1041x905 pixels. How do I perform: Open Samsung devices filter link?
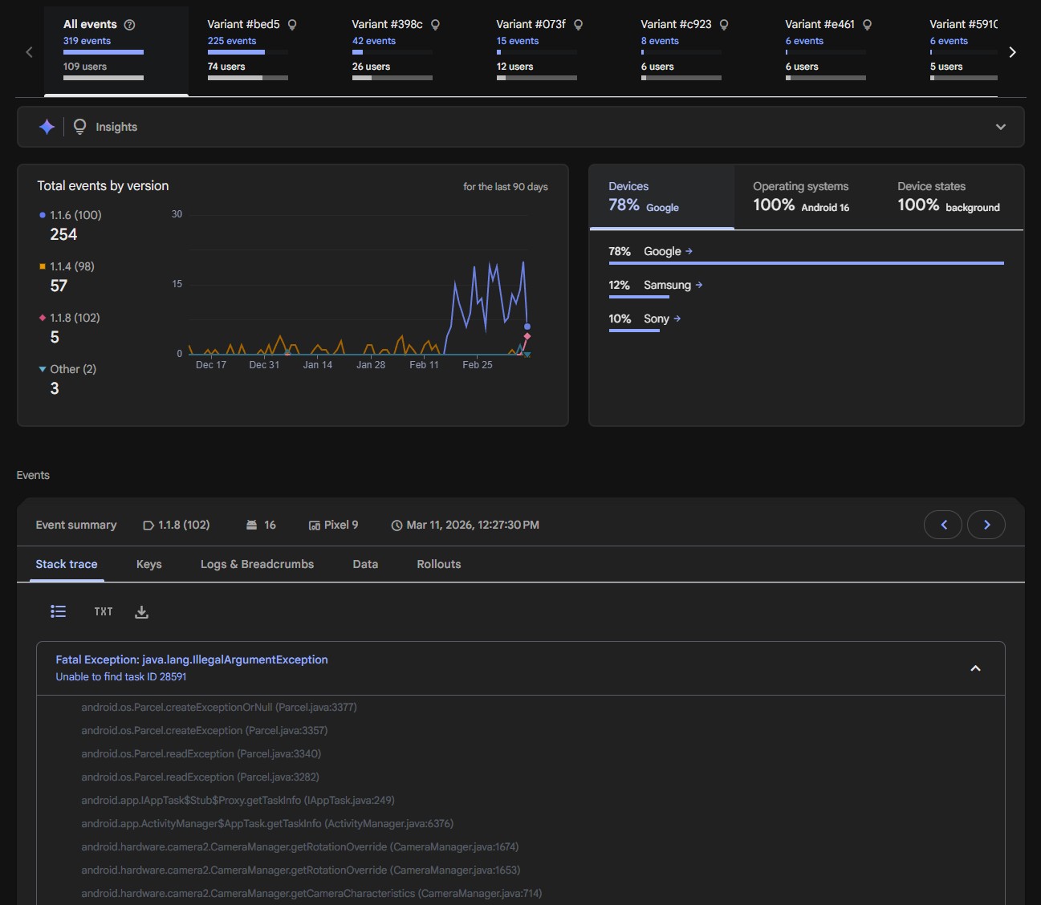(673, 285)
